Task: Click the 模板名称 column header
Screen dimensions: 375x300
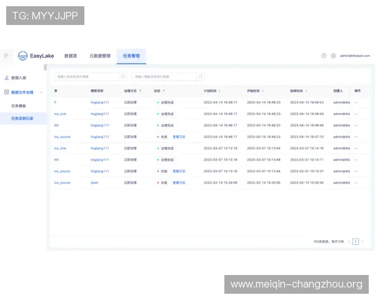Action: coord(97,91)
